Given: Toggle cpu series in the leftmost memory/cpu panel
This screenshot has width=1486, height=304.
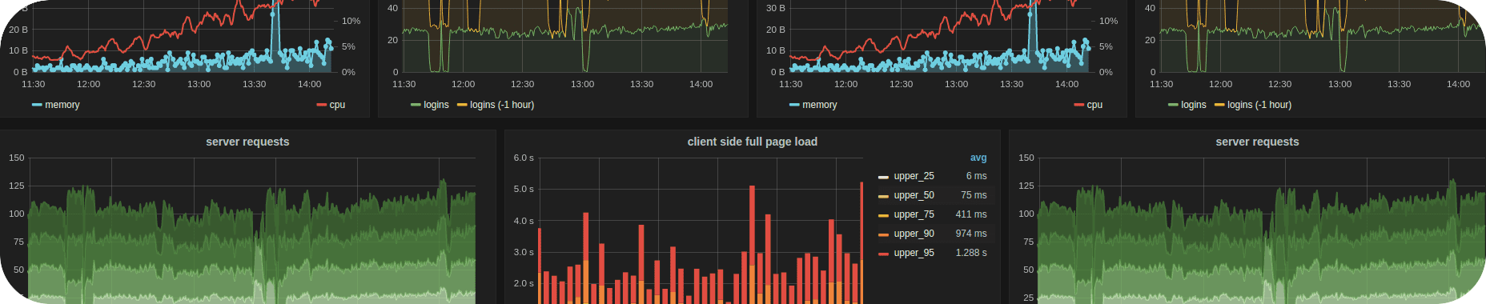Looking at the screenshot, I should click(337, 105).
